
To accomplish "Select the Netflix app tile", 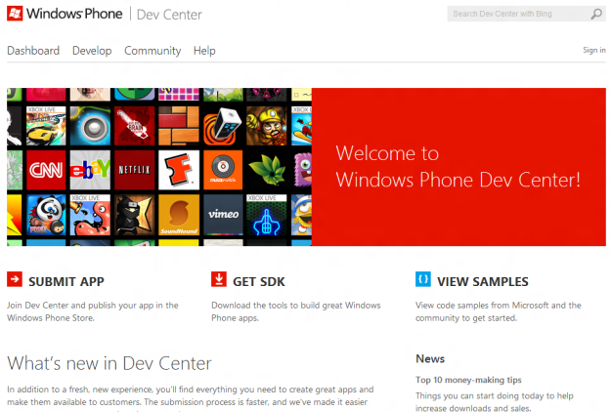I will tap(135, 170).
